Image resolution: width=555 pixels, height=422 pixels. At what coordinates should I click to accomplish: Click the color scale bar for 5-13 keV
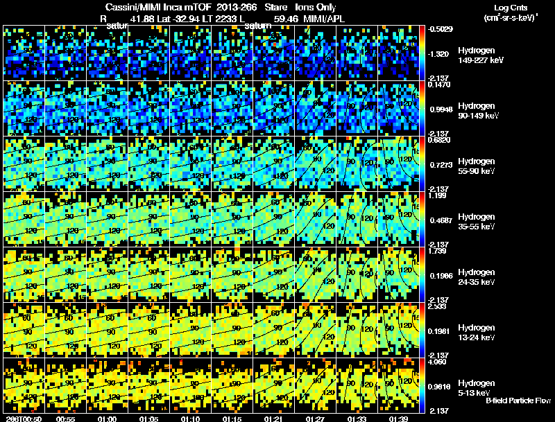click(422, 385)
